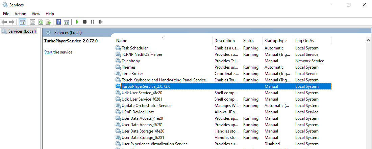Click the Pause Service toolbar icon
Image resolution: width=372 pixels, height=149 pixels.
point(93,22)
